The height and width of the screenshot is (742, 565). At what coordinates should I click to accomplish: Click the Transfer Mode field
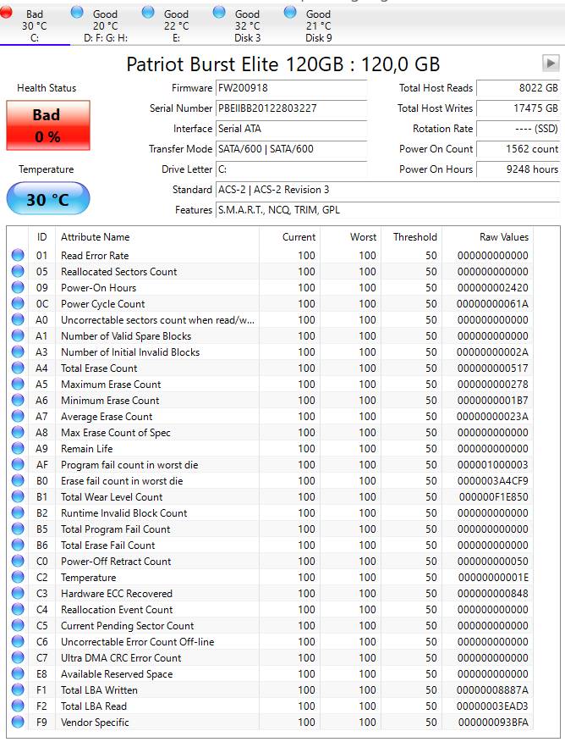[x=292, y=149]
